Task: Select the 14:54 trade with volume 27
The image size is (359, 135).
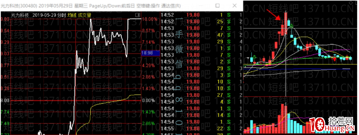Action: click(x=202, y=95)
